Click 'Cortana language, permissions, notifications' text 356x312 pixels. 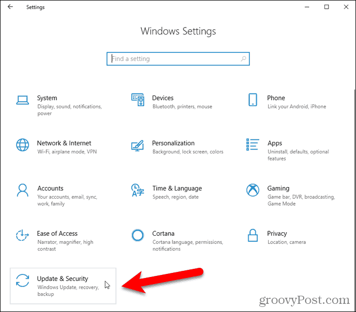tap(188, 245)
